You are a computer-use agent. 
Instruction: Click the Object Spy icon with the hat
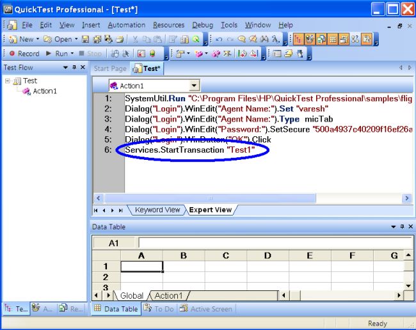[300, 54]
